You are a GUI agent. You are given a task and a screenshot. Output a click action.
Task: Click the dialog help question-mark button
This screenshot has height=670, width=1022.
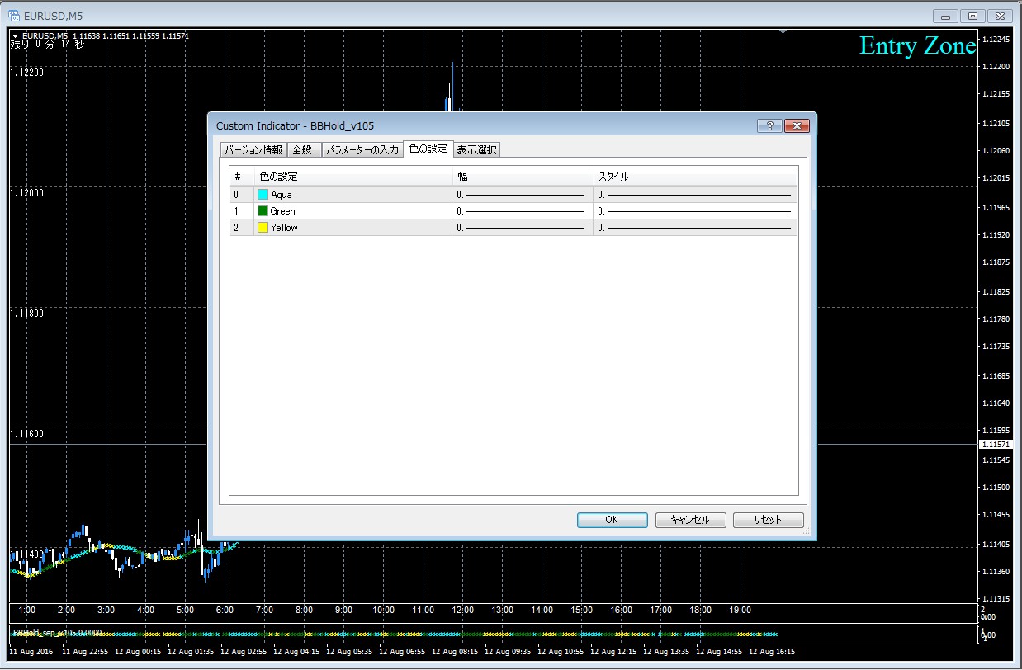click(769, 125)
